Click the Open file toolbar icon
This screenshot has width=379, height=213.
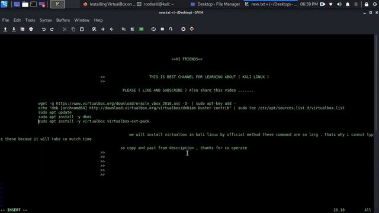[x=5, y=29]
